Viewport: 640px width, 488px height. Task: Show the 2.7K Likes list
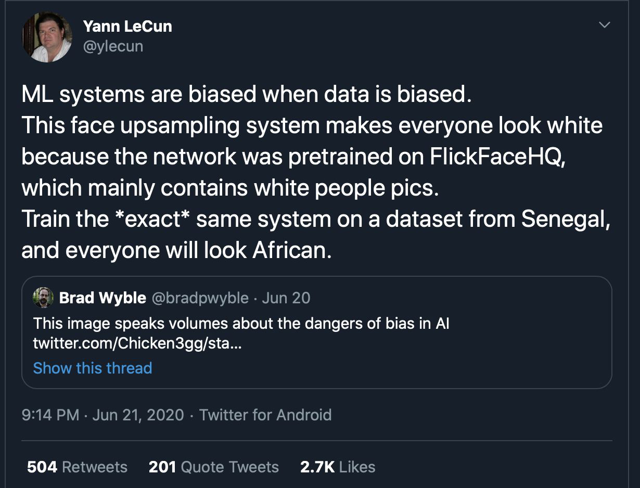(337, 467)
